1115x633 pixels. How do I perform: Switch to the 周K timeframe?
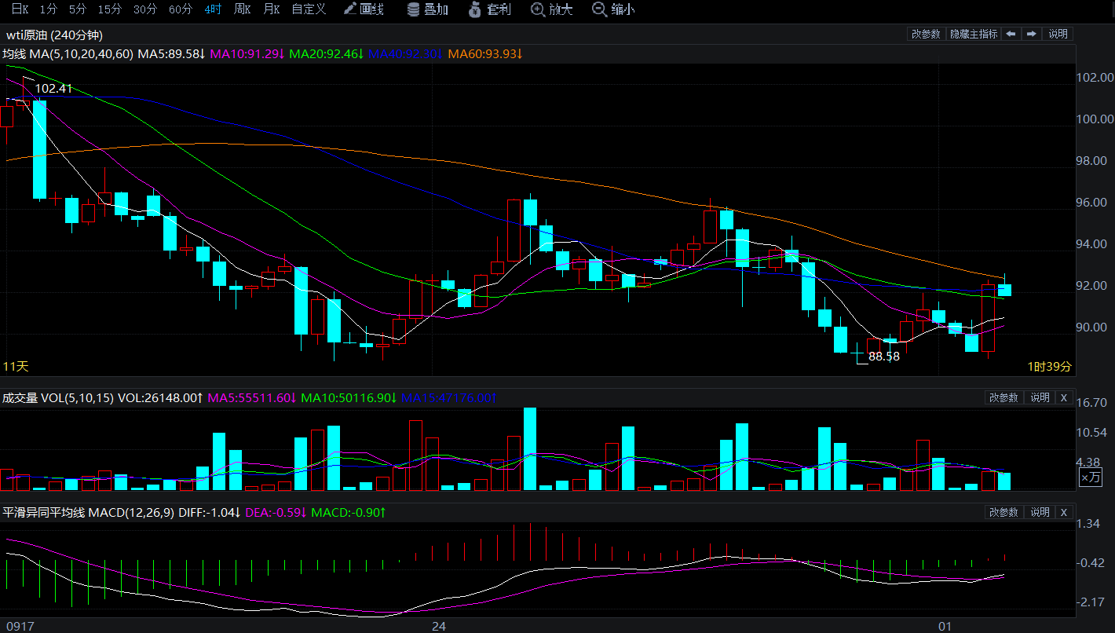click(x=242, y=9)
